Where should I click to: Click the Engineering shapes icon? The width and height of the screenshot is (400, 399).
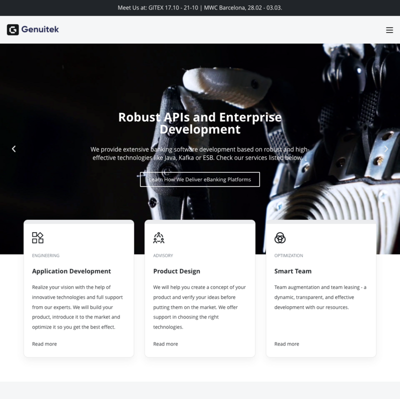(37, 238)
